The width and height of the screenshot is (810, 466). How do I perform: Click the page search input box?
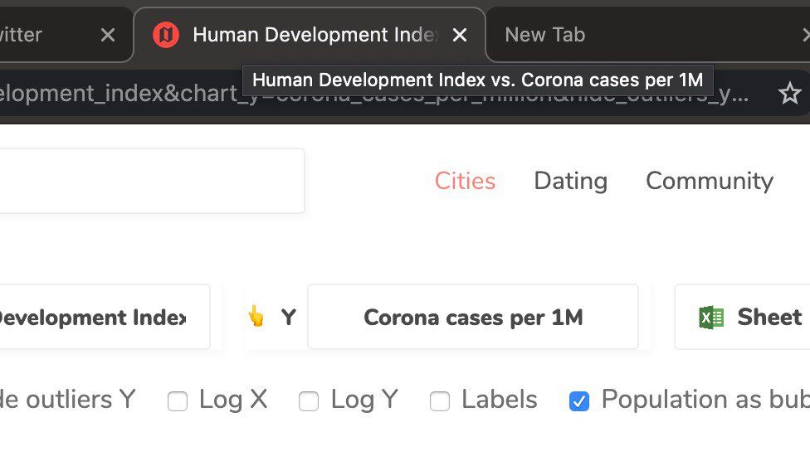(x=149, y=181)
